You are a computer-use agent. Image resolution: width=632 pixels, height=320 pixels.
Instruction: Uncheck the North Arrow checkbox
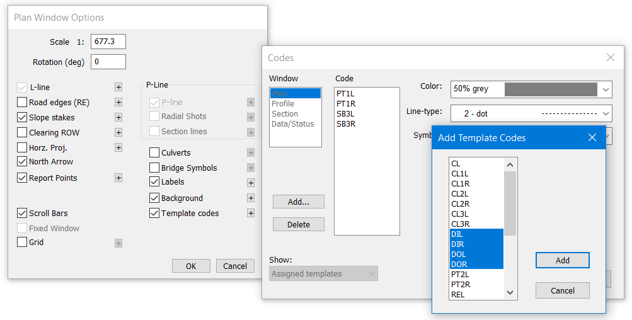(x=23, y=162)
